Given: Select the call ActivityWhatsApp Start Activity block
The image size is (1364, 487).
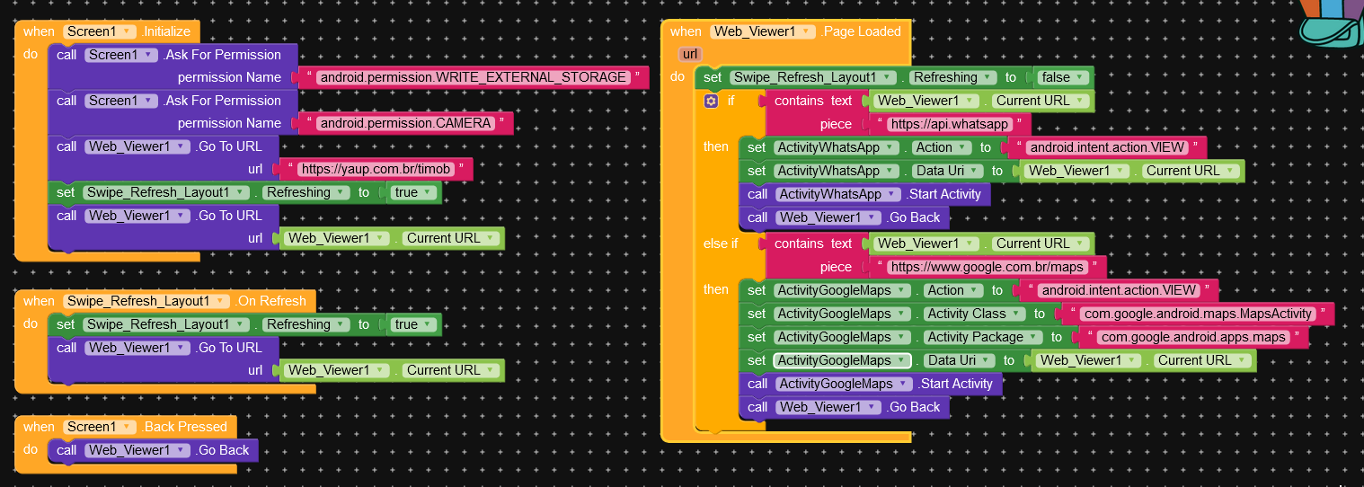Looking at the screenshot, I should click(864, 194).
